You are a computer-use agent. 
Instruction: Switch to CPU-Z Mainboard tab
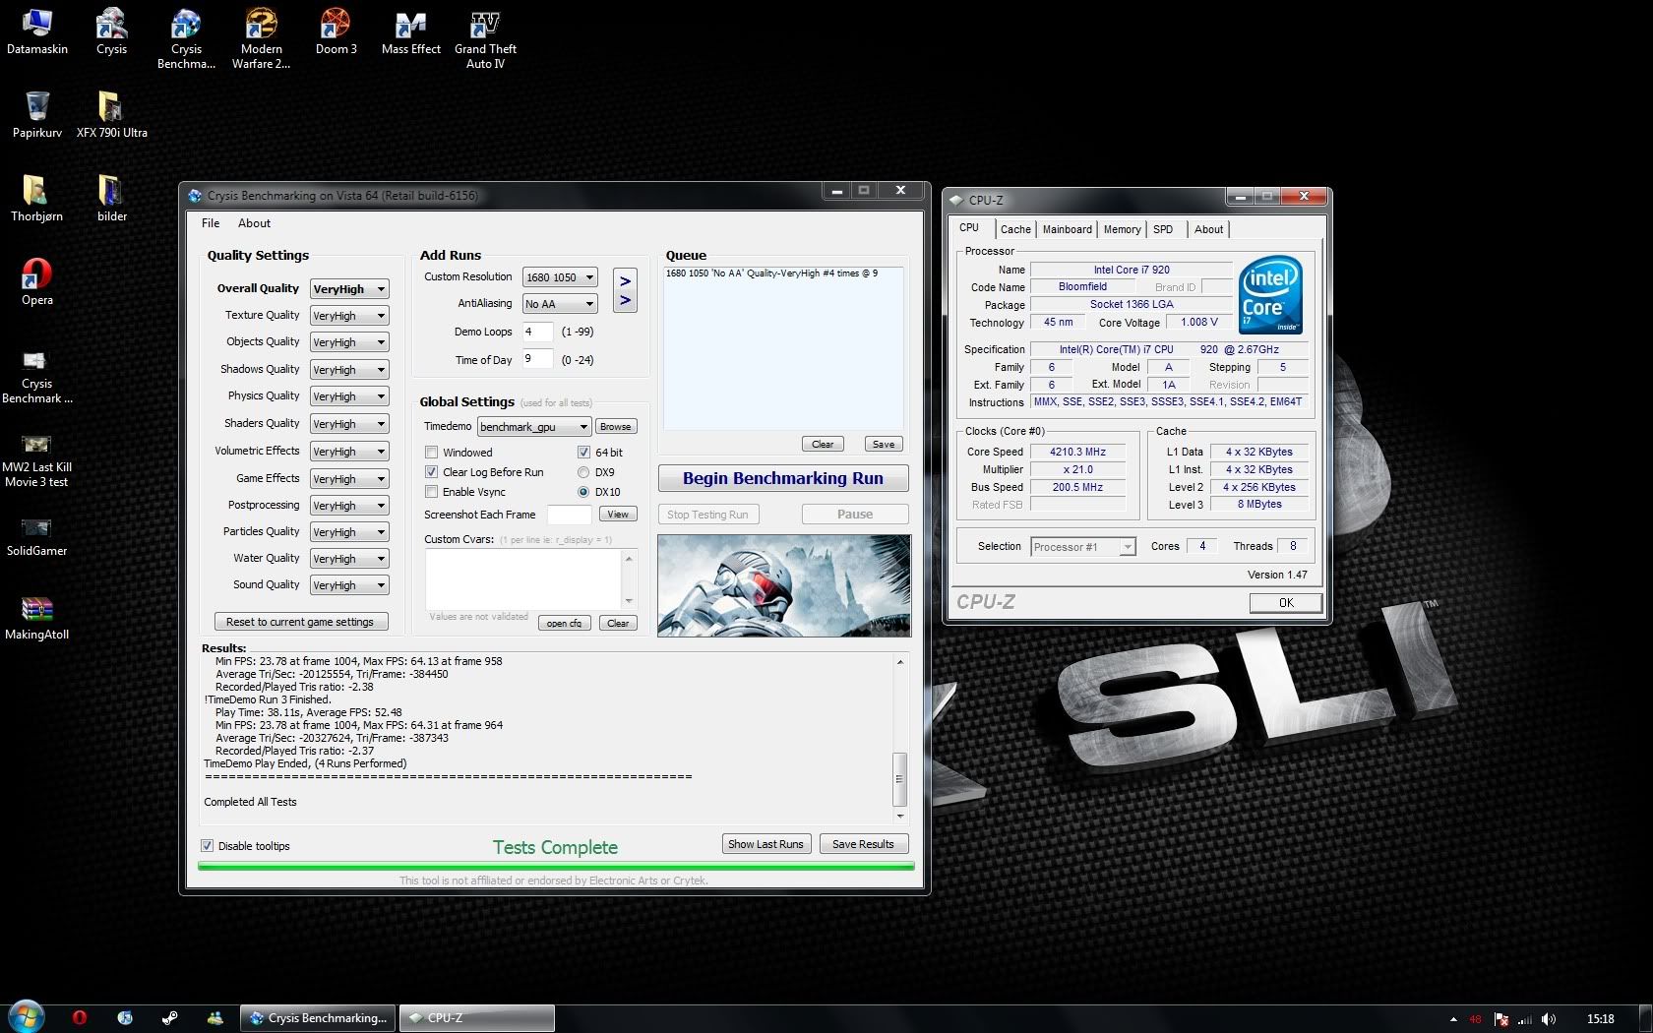(x=1067, y=229)
